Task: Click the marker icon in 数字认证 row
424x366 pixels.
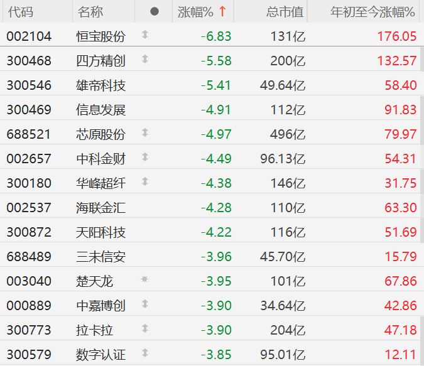Action: (145, 353)
